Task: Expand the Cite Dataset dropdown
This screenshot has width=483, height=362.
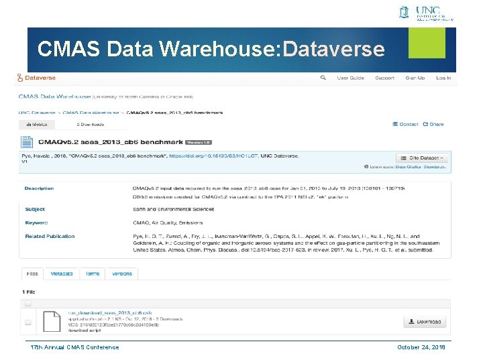Action: coord(422,158)
